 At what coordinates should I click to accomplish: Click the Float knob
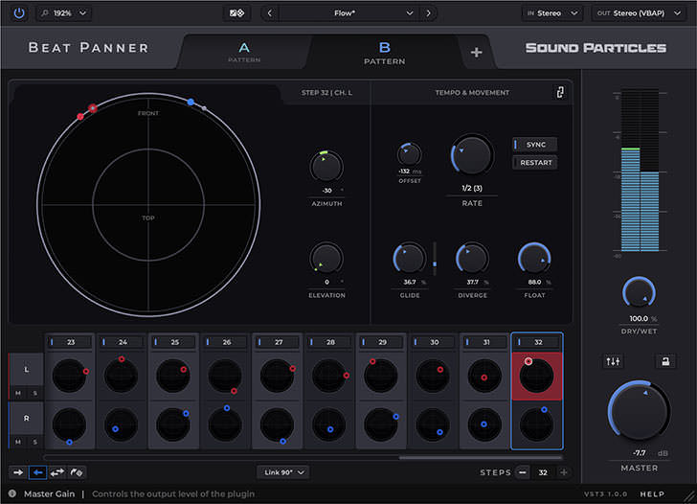(x=534, y=258)
